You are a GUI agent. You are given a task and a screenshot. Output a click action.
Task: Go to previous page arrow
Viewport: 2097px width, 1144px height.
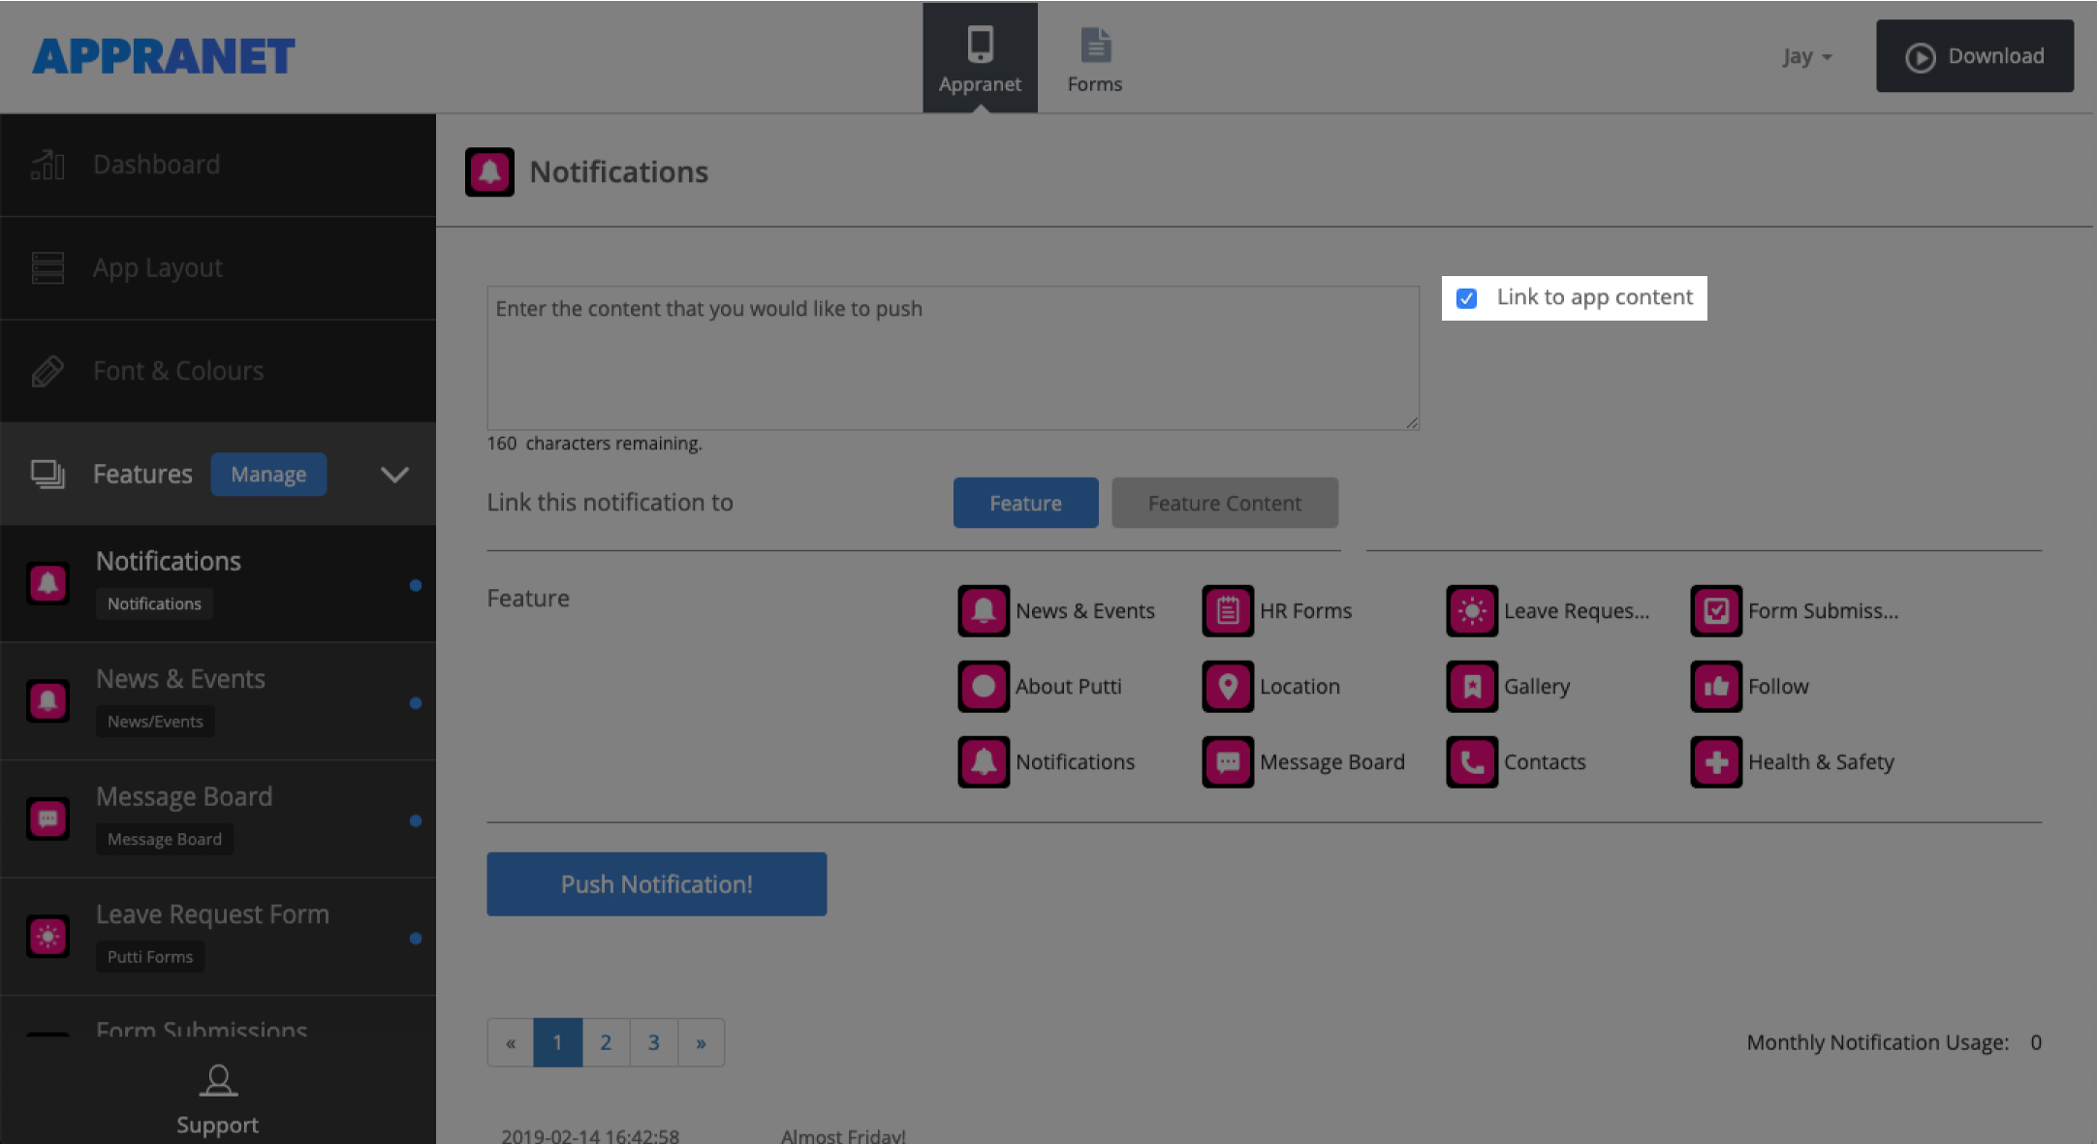click(x=511, y=1042)
